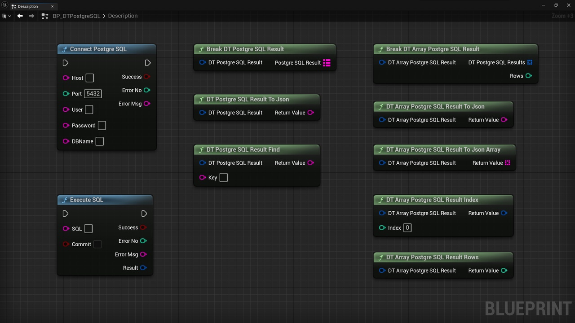
Task: Click the Index input pin
Action: pos(382,228)
